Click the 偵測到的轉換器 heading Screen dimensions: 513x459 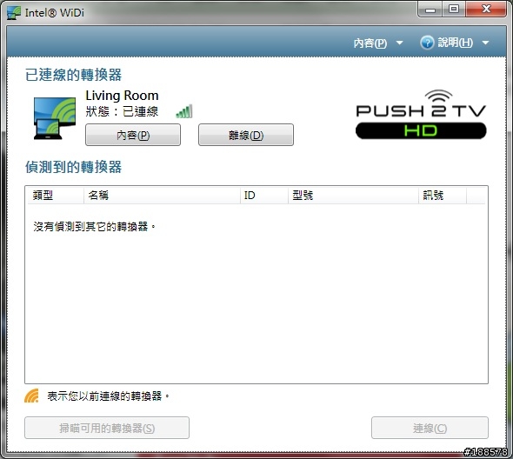(74, 167)
